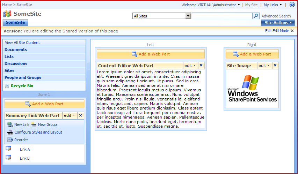Image resolution: width=298 pixels, height=174 pixels.
Task: Click the New Group icon
Action: tap(34, 124)
